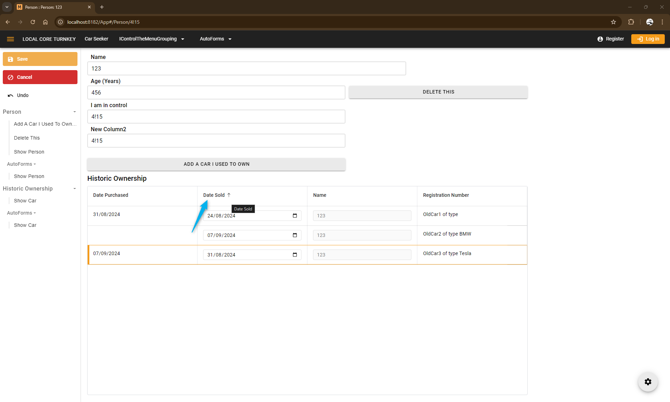The height and width of the screenshot is (402, 670).
Task: Open the IControlTheMenuGrouping dropdown
Action: point(151,39)
